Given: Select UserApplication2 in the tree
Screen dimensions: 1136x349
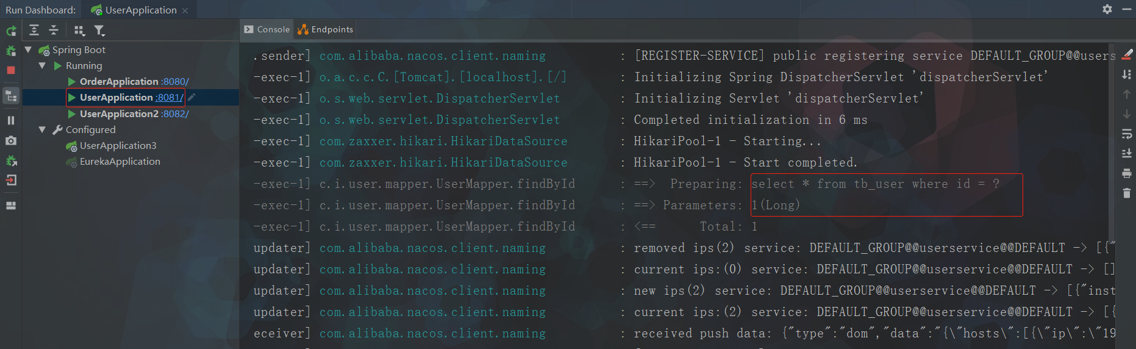Looking at the screenshot, I should tap(119, 113).
